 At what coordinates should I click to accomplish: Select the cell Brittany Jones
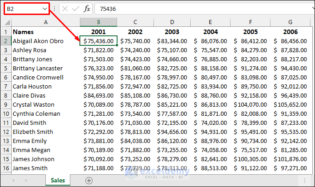click(46, 59)
